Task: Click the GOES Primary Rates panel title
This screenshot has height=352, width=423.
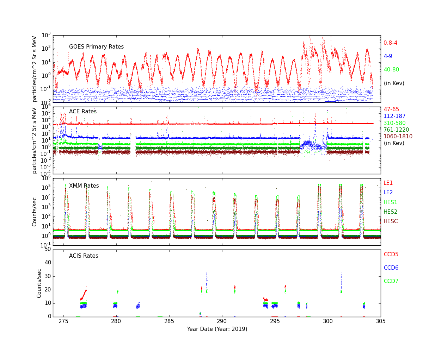Action: pos(96,47)
